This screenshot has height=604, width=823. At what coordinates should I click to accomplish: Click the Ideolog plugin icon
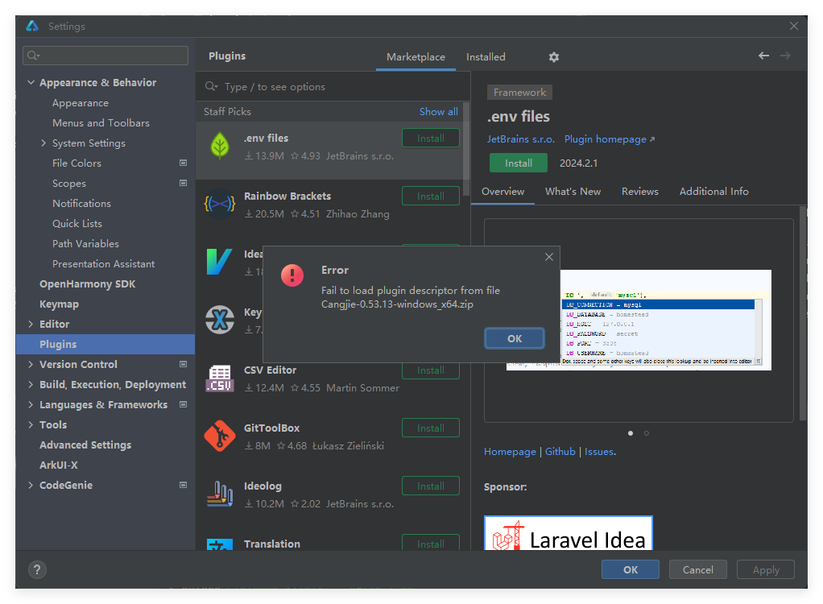pos(219,494)
